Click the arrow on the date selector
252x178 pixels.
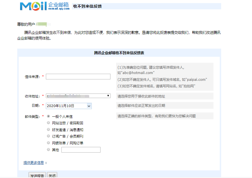(x=89, y=106)
